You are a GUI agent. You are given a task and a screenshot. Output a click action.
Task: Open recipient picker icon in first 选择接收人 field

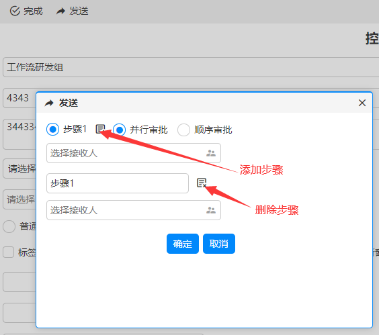tap(211, 153)
